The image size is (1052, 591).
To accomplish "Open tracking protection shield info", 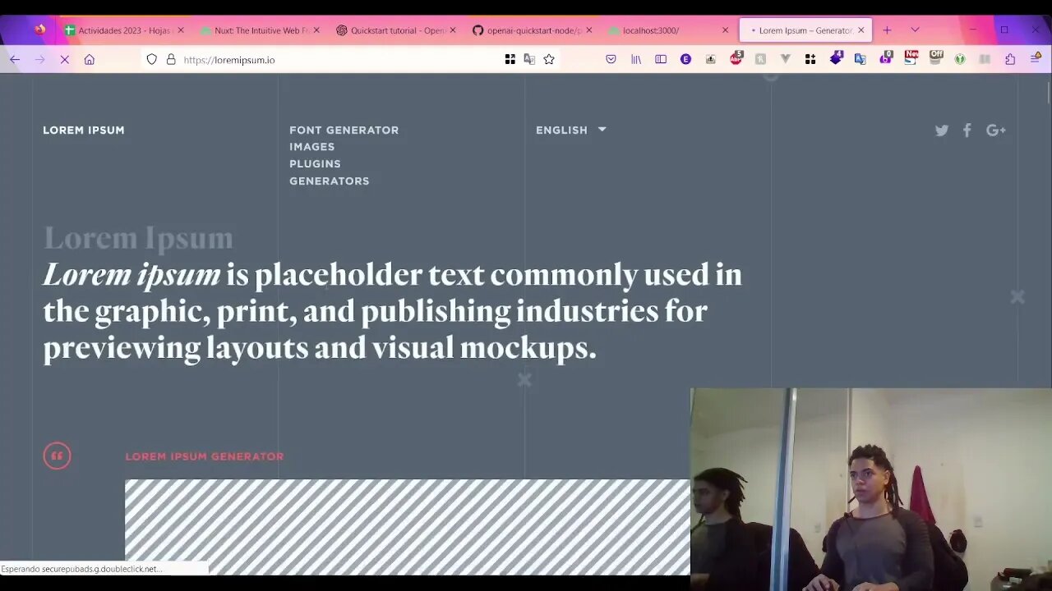I will pyautogui.click(x=151, y=59).
